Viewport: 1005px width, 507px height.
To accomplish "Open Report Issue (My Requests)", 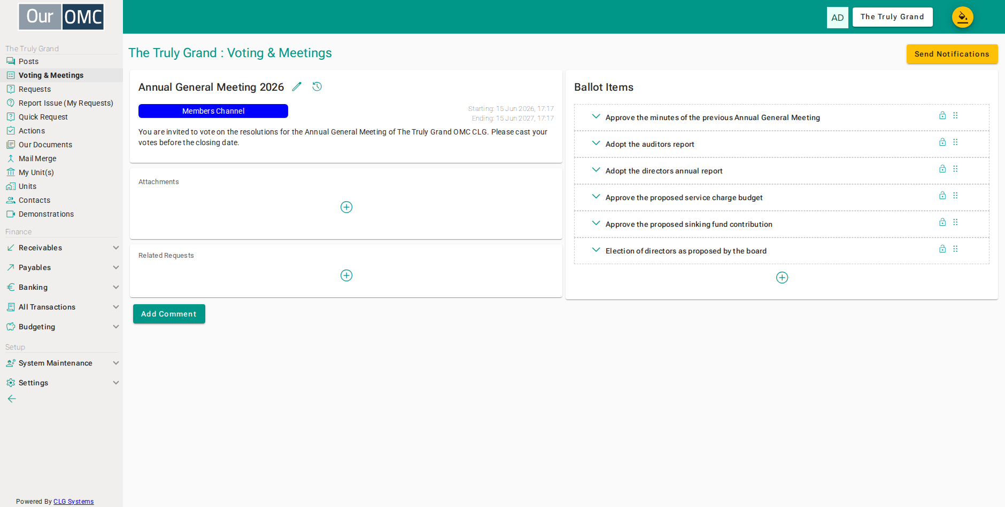I will point(61,103).
